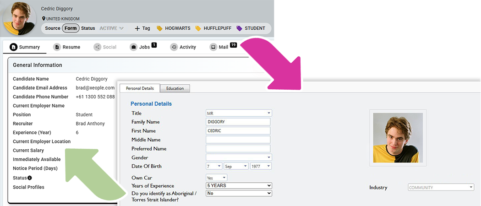The height and width of the screenshot is (206, 481).
Task: Switch to Personal Details tab
Action: 140,88
